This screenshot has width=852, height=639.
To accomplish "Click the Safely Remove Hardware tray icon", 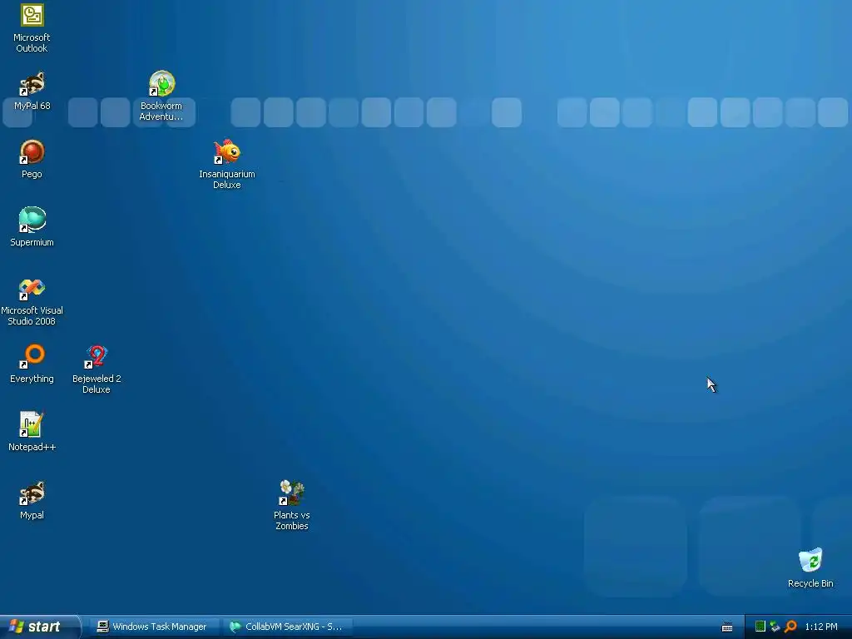I will coord(775,627).
